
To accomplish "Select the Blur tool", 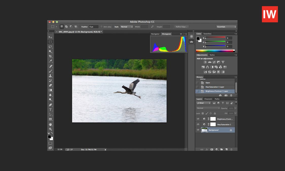I will [x=50, y=95].
